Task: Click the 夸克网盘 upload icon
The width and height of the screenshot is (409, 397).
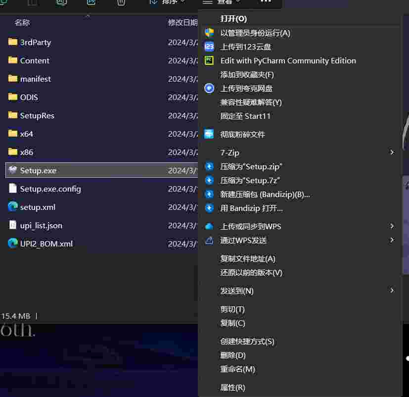Action: coord(209,88)
